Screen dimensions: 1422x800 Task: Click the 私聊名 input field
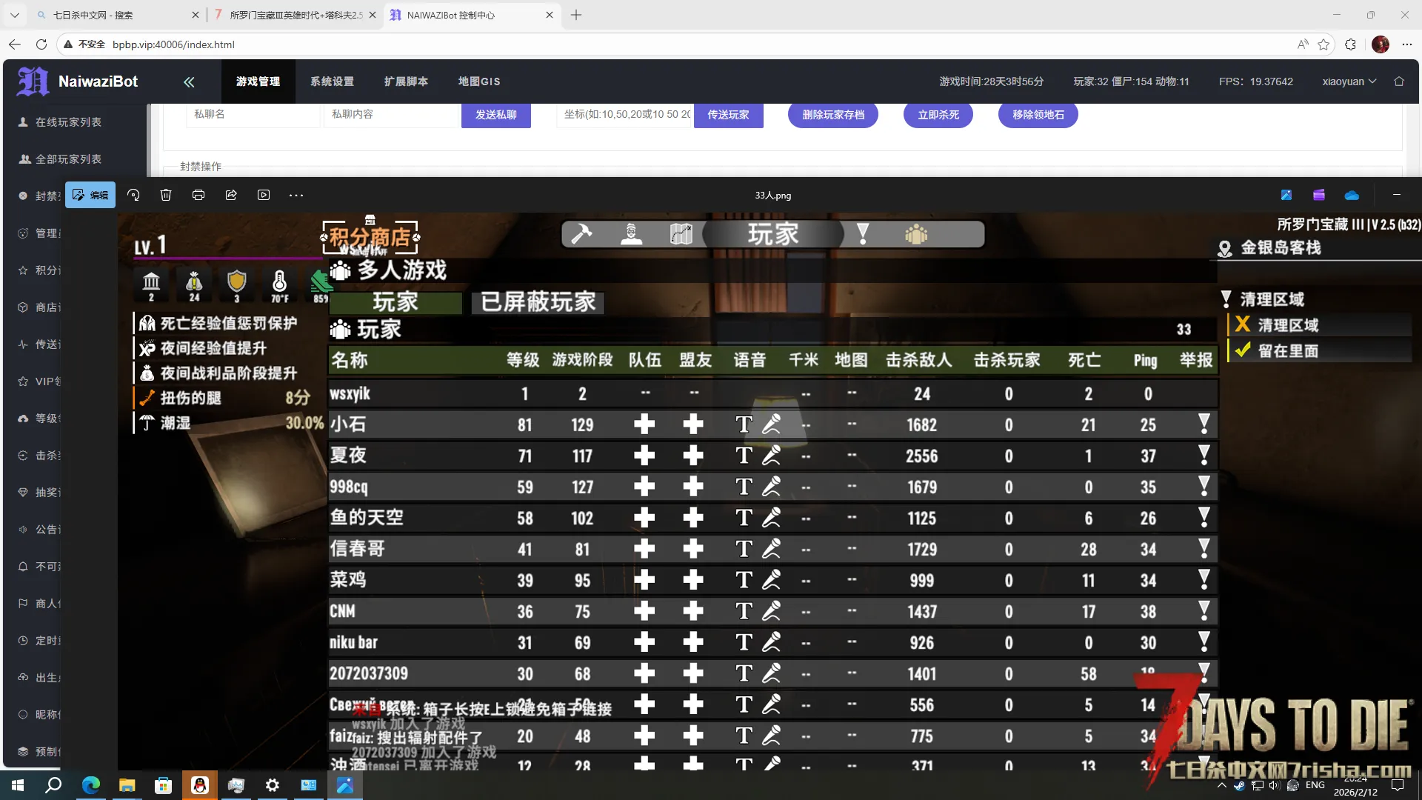pos(252,114)
